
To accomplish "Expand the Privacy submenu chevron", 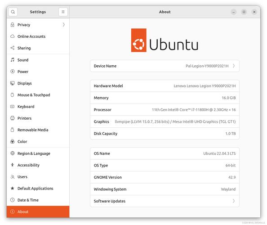I will point(63,25).
